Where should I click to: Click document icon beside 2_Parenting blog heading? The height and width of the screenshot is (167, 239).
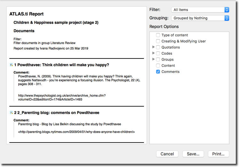tap(11, 113)
